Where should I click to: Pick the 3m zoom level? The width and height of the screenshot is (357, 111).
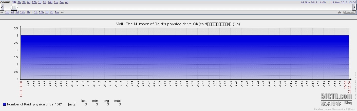click(x=62, y=2)
